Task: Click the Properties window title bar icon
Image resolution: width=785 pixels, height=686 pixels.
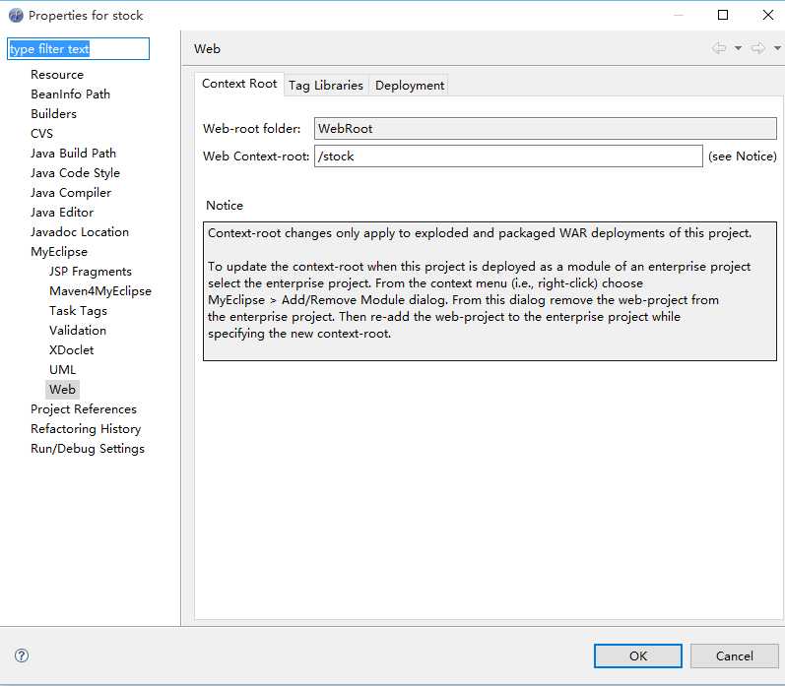Action: coord(15,15)
